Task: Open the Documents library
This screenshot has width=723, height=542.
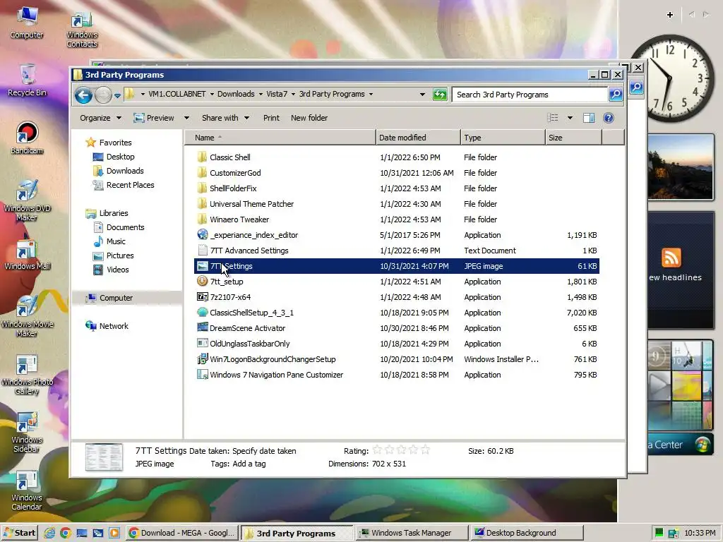Action: 119,227
